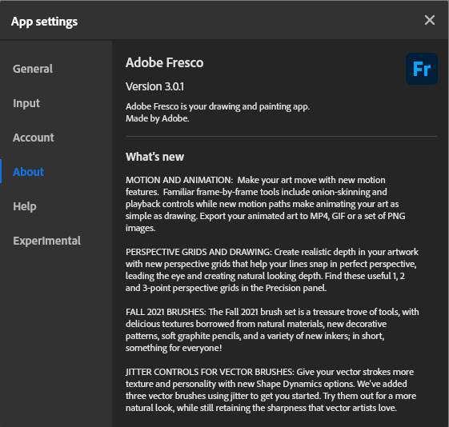This screenshot has height=427, width=449.
Task: Click the PERSPECTIVE GRIDS AND DRAWING paragraph
Action: [272, 269]
